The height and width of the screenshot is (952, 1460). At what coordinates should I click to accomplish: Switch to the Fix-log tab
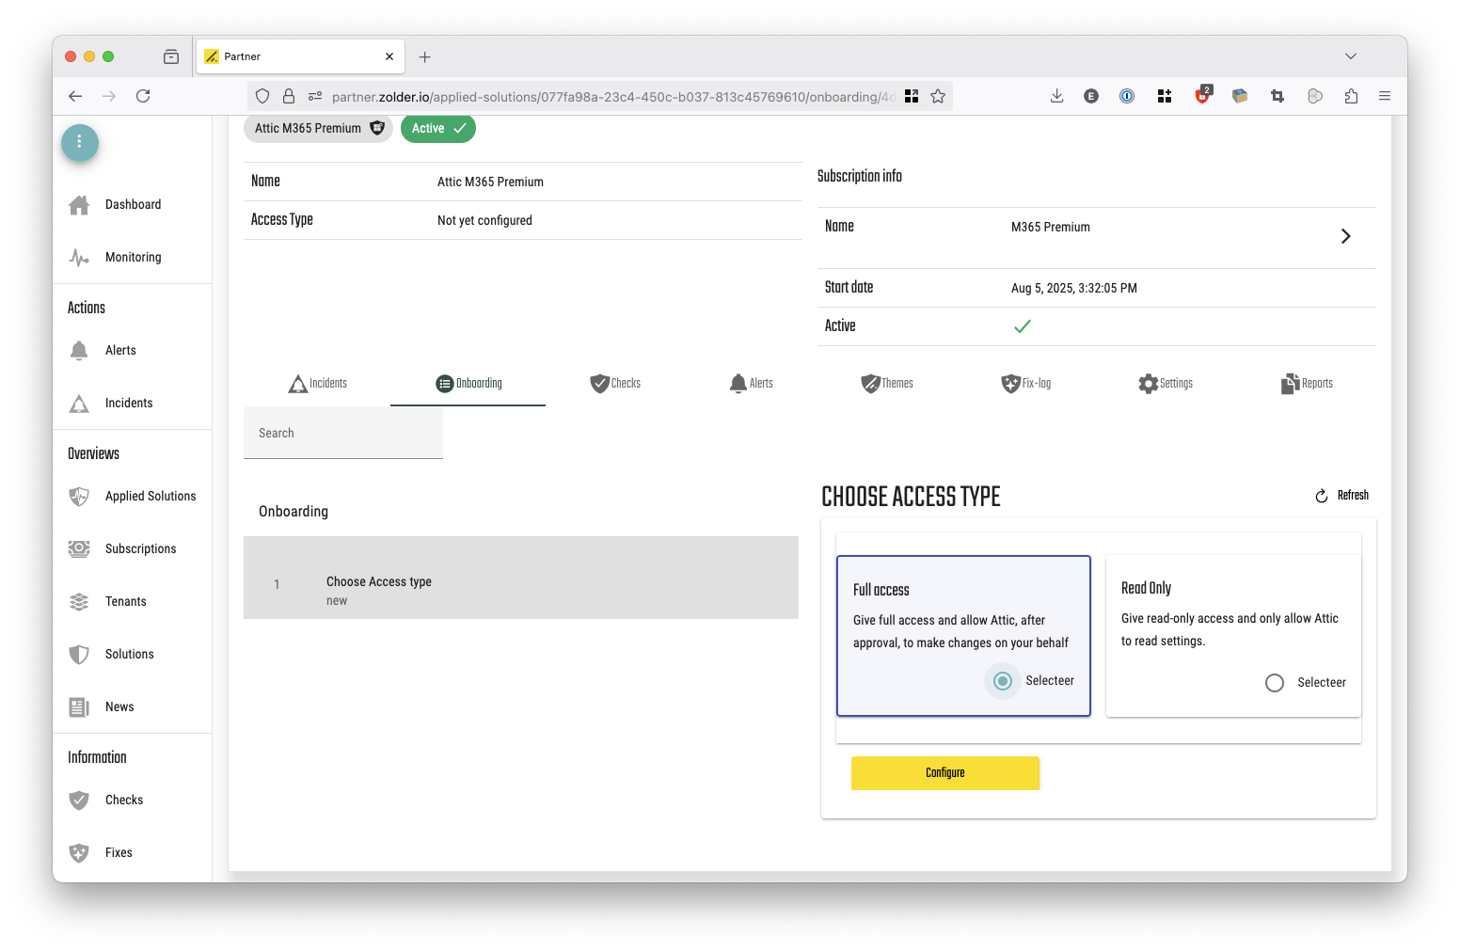(1025, 384)
